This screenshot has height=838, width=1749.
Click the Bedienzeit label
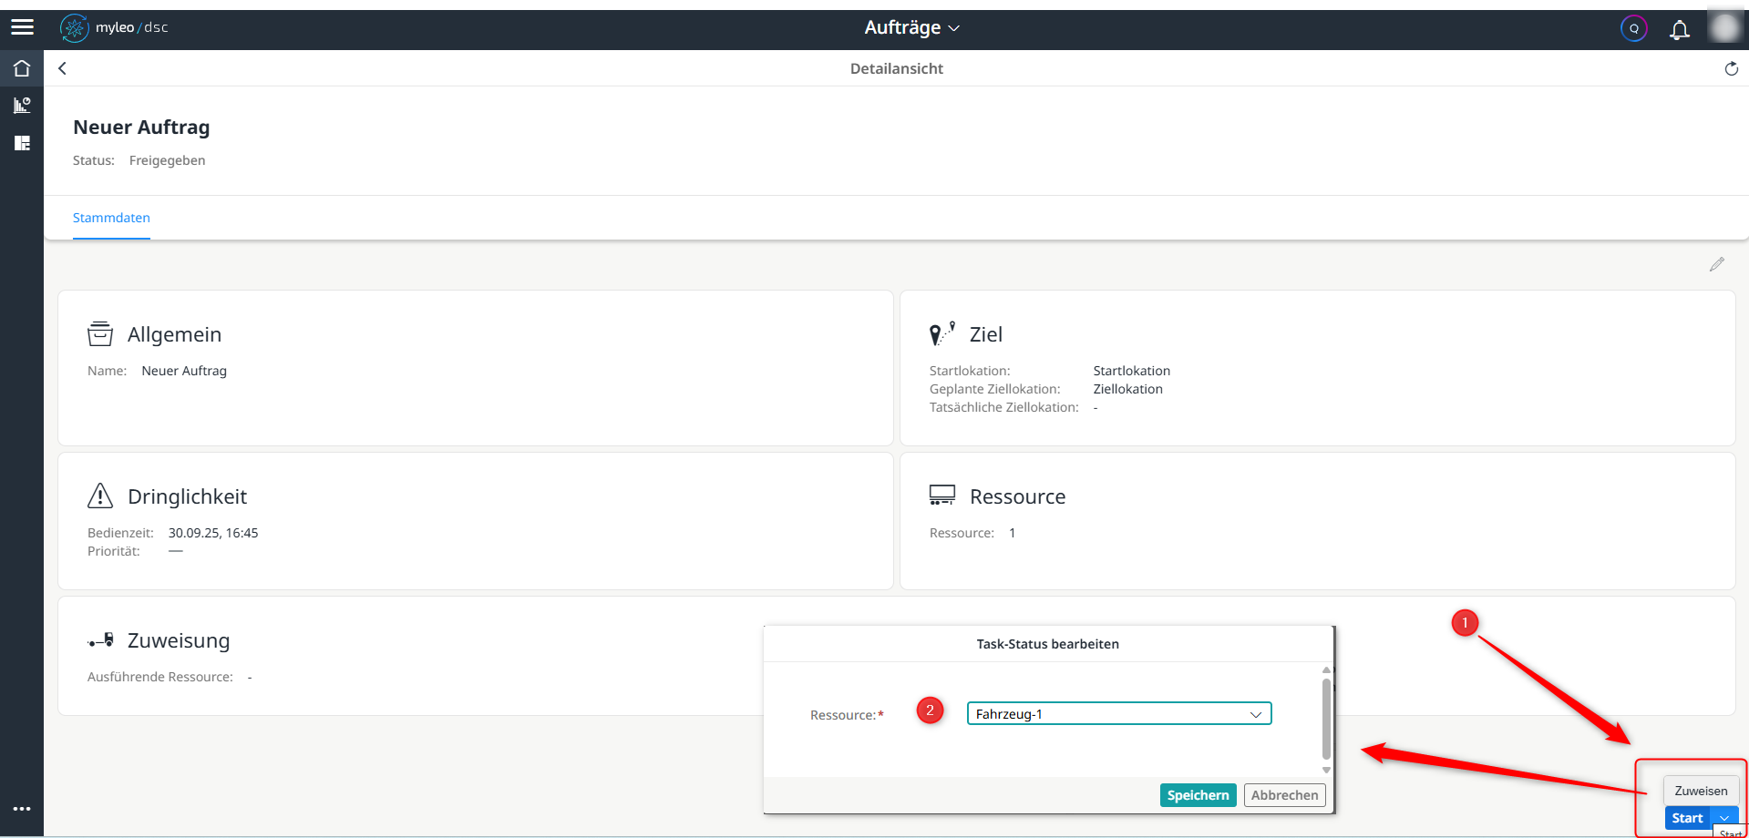point(120,533)
